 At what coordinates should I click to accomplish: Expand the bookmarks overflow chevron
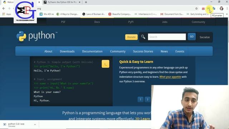tap(227, 14)
